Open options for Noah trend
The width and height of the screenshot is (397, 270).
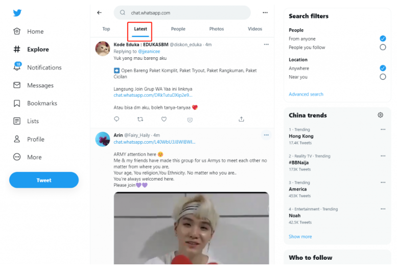(383, 209)
